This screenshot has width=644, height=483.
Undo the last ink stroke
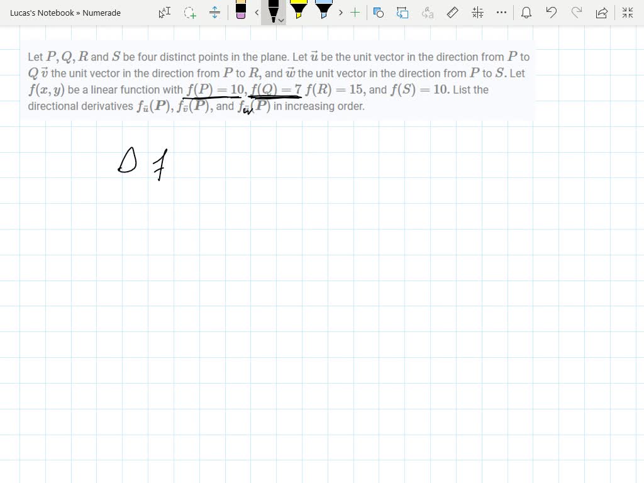tap(552, 13)
